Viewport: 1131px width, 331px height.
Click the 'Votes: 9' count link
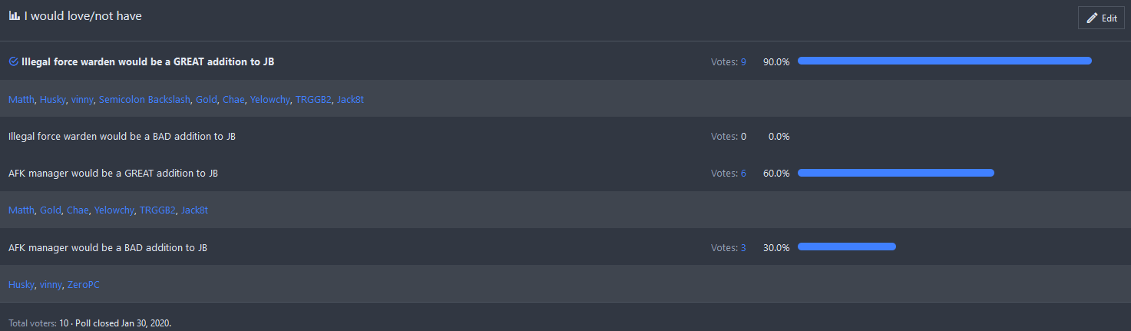point(728,62)
